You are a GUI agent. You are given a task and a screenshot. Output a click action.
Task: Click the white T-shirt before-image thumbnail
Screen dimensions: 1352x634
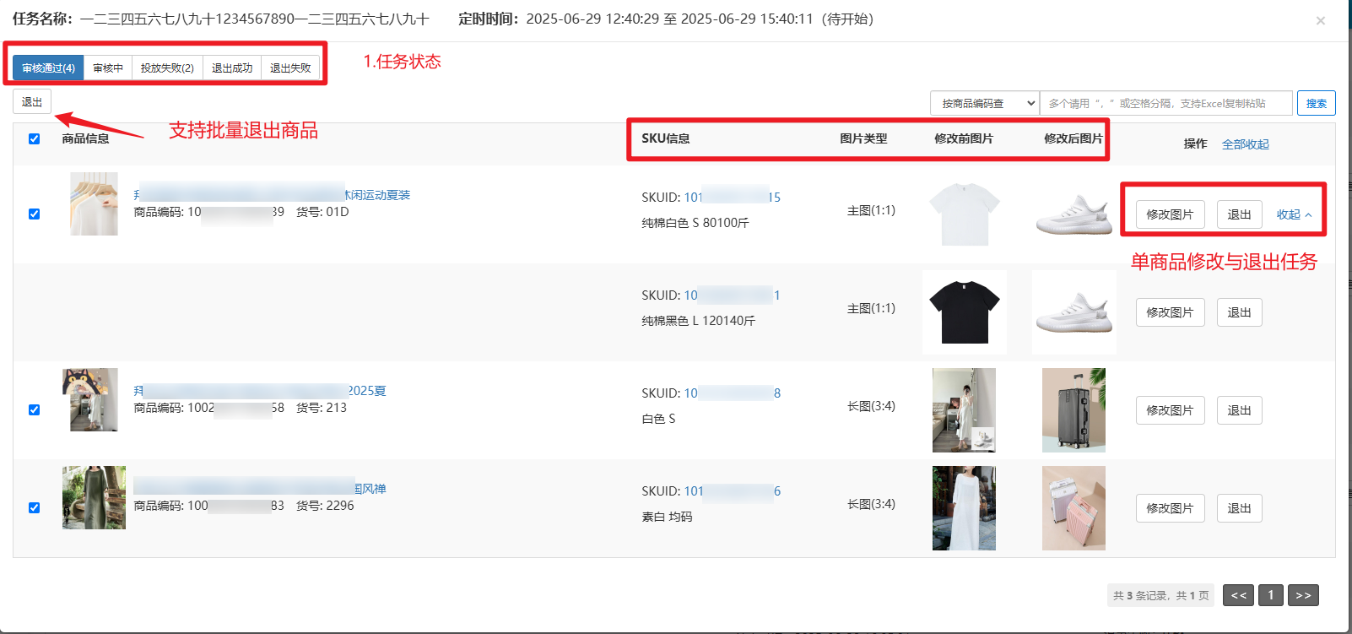coord(964,214)
